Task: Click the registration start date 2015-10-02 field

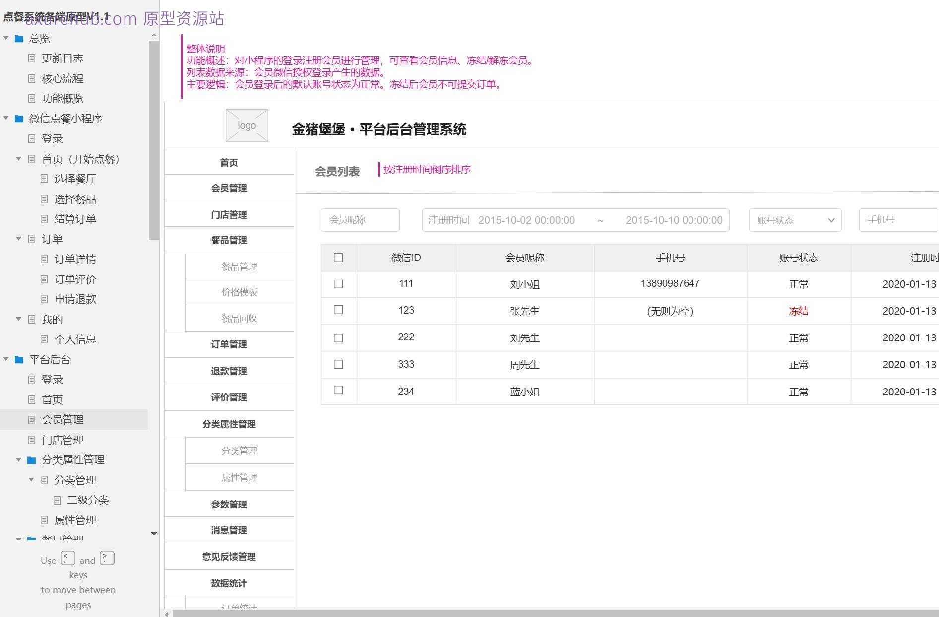Action: (527, 220)
